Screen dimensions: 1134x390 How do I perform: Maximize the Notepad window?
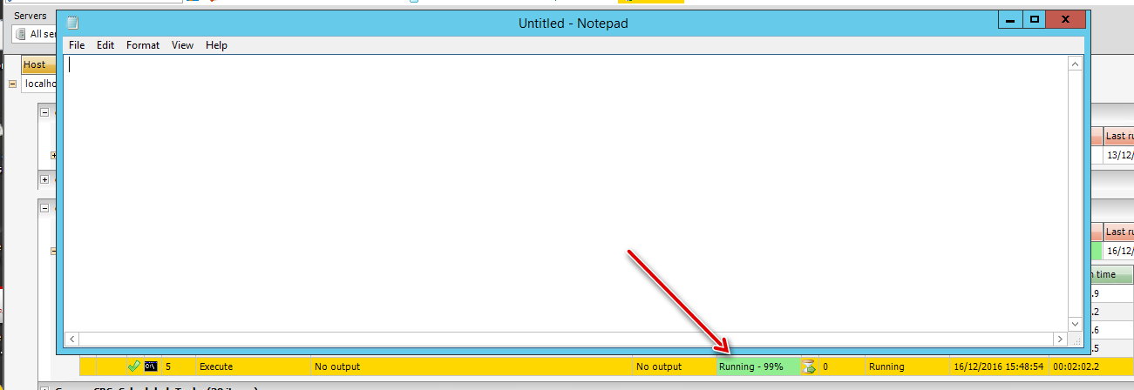1034,19
